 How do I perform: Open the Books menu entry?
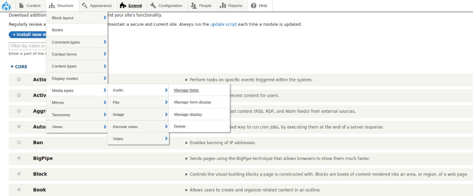[x=77, y=30]
